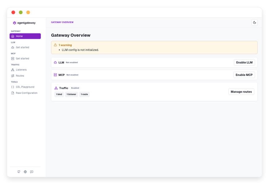Click the braces icon beside CEL Playground

click(x=13, y=87)
